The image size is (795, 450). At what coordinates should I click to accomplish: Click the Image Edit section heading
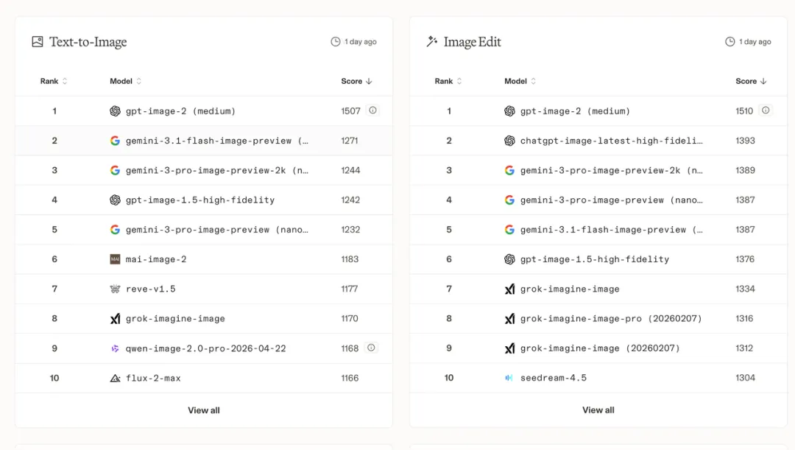[472, 42]
